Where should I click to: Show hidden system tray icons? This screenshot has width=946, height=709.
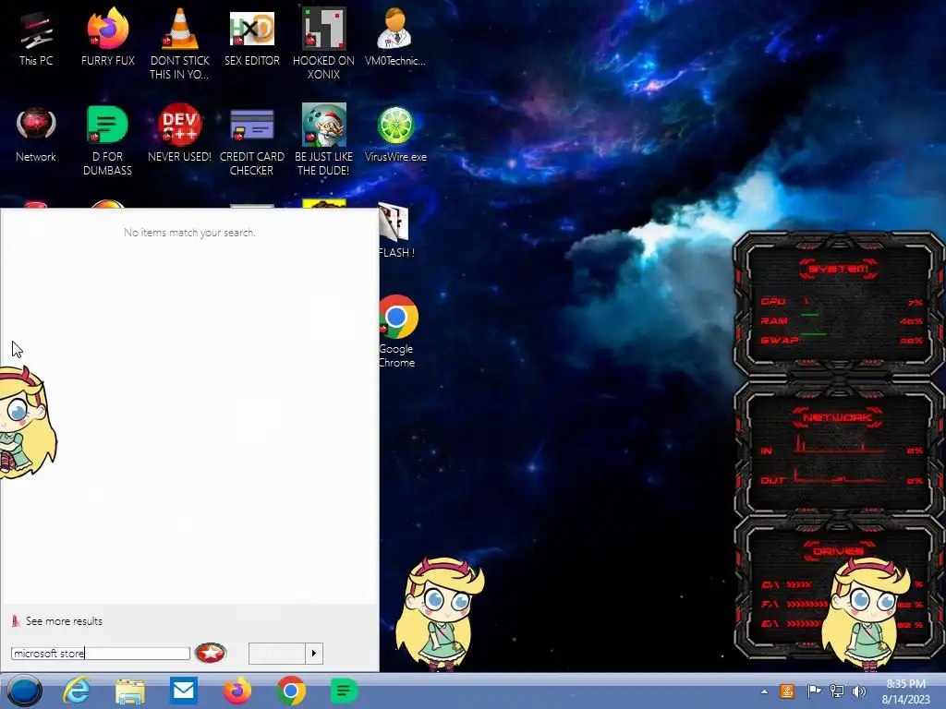(x=764, y=691)
